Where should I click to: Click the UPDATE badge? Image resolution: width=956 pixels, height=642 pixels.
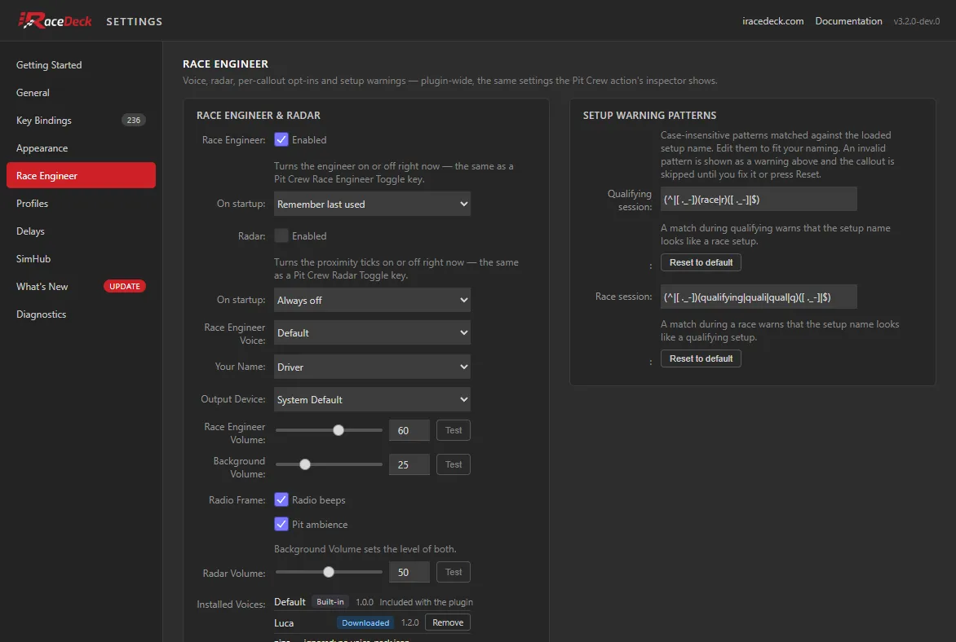124,286
